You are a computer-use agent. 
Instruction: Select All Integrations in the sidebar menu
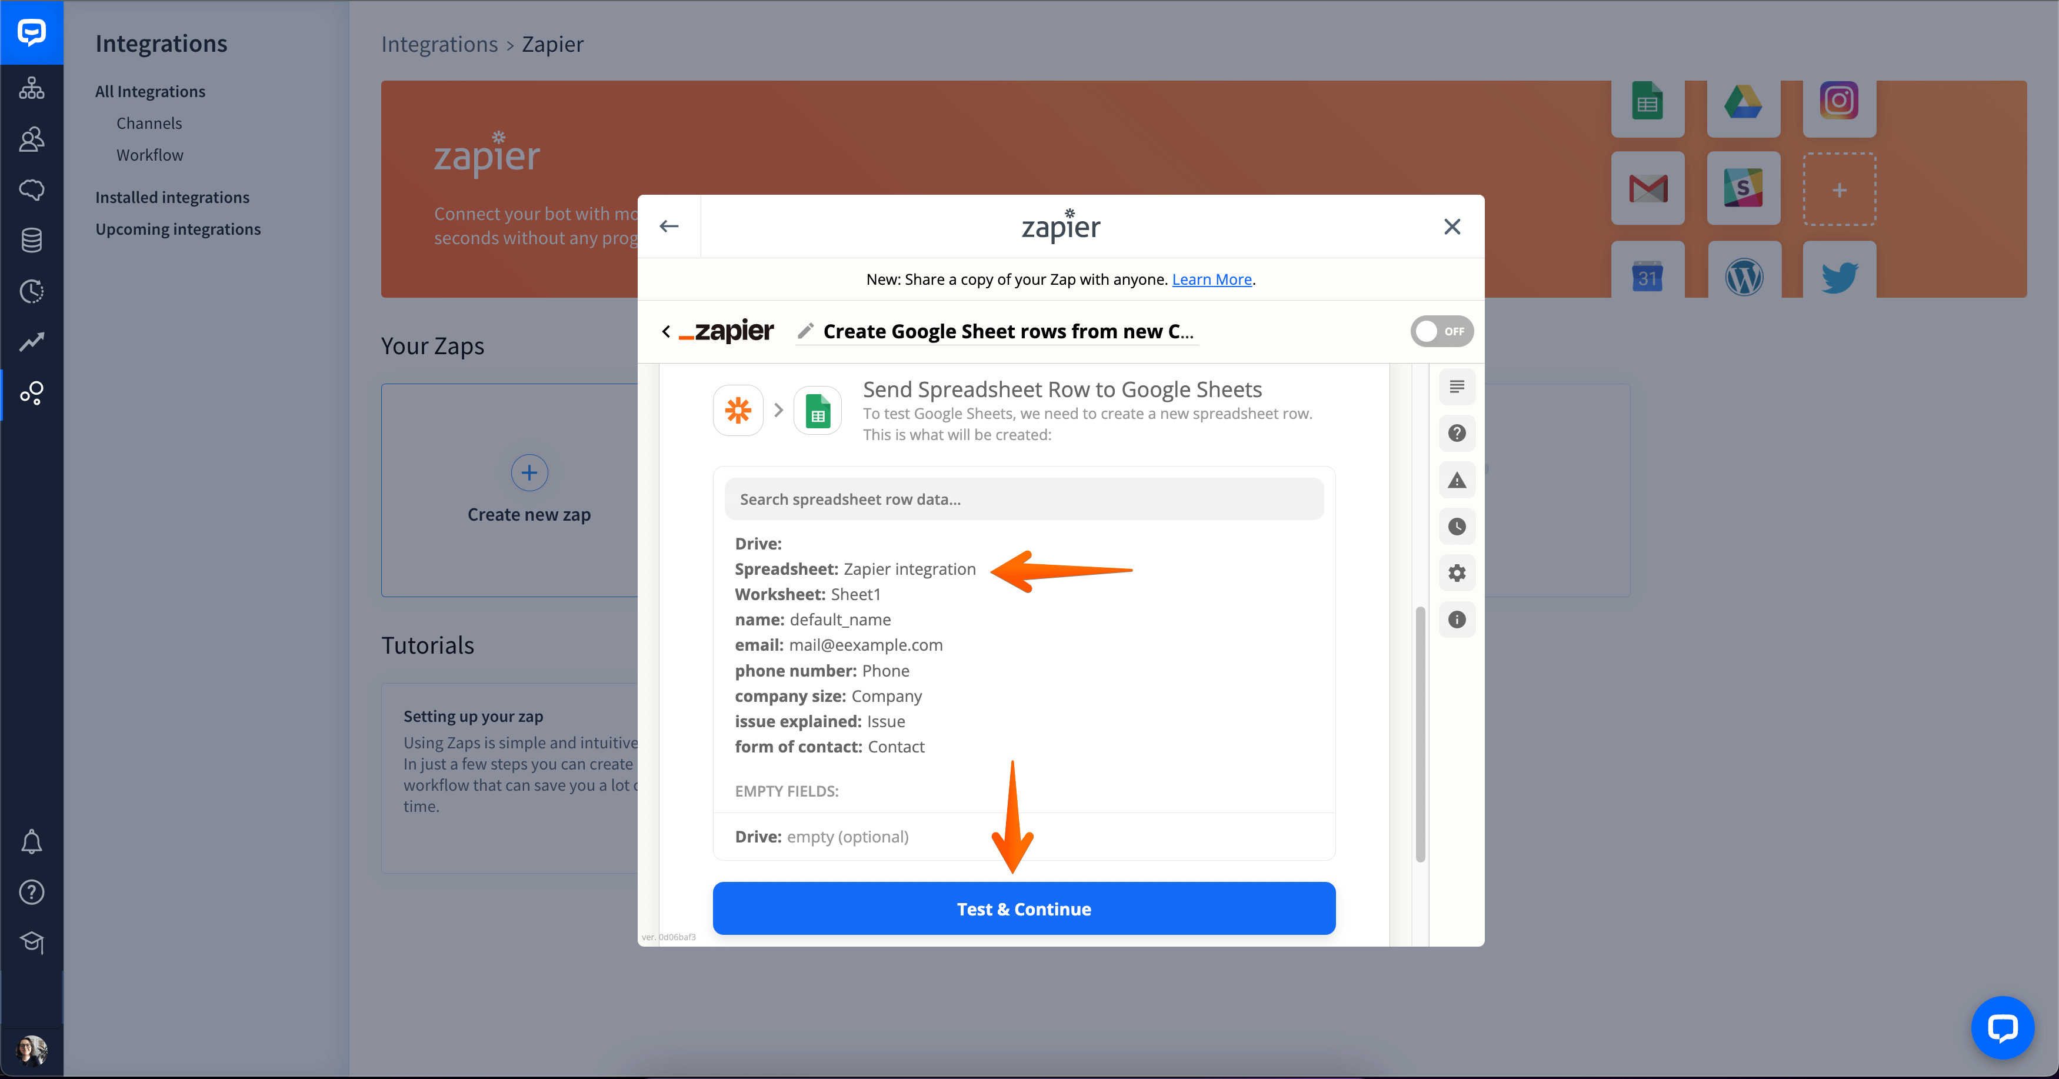pyautogui.click(x=150, y=91)
